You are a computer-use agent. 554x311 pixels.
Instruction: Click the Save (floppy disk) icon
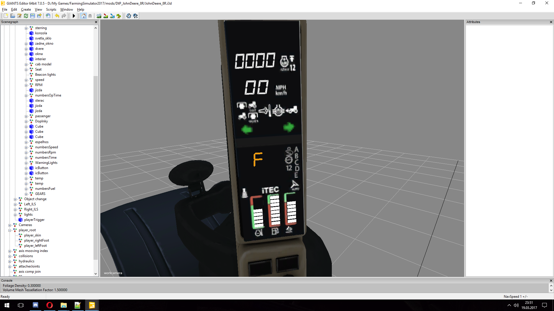[33, 16]
